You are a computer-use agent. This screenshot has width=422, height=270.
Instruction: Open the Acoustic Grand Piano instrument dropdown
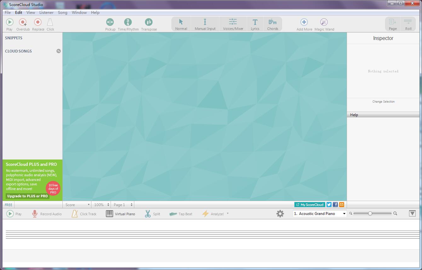(x=320, y=214)
